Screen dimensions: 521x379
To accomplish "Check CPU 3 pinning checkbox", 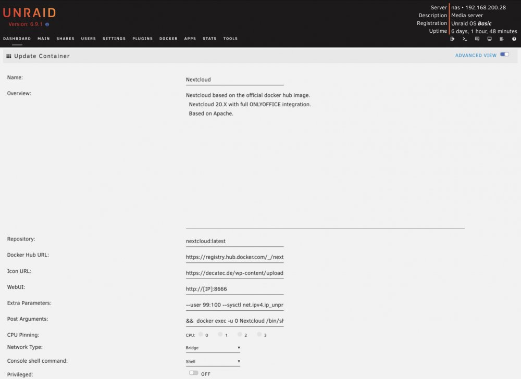I will tap(259, 334).
